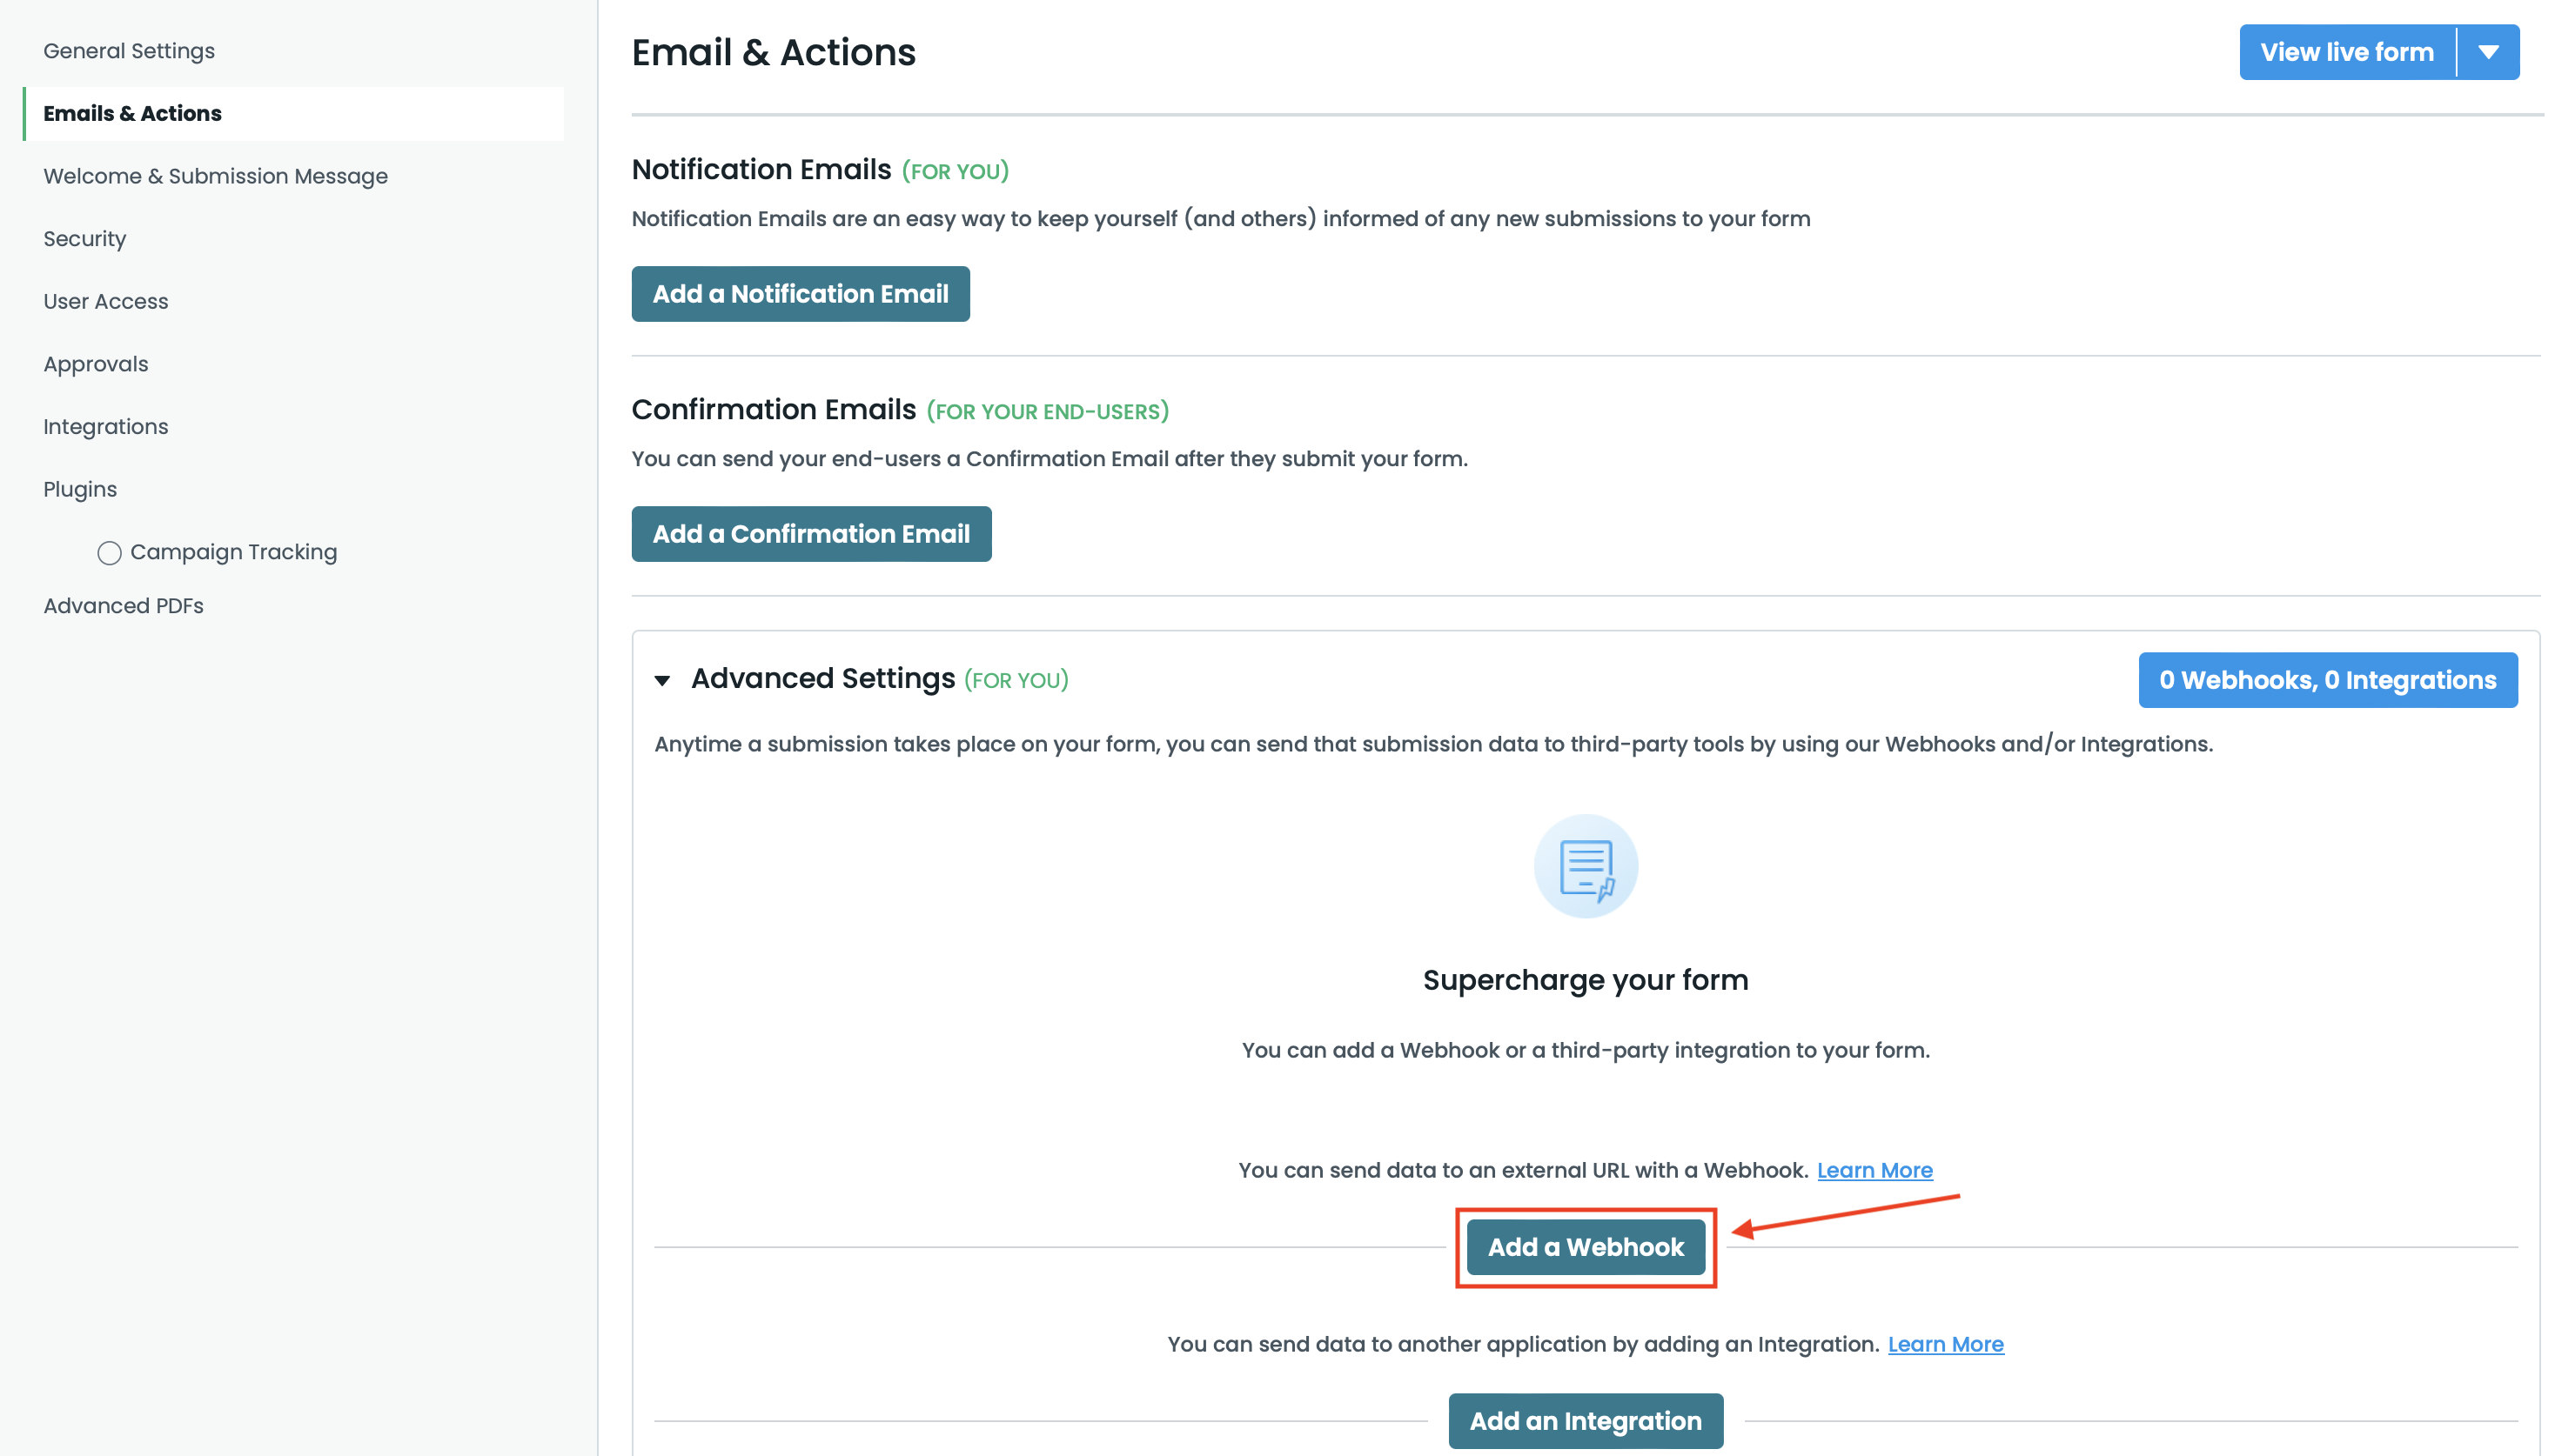Open Advanced PDFs settings
This screenshot has width=2555, height=1456.
tap(123, 605)
